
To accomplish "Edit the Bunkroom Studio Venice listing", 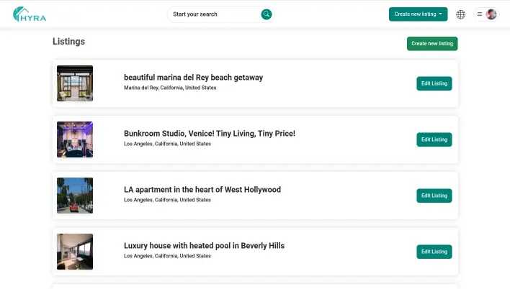I will [x=434, y=139].
